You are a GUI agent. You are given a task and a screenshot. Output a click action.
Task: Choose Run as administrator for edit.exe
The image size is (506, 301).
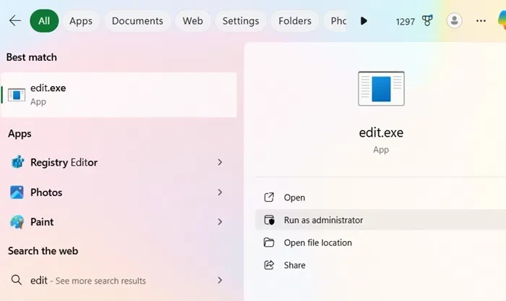coord(323,220)
